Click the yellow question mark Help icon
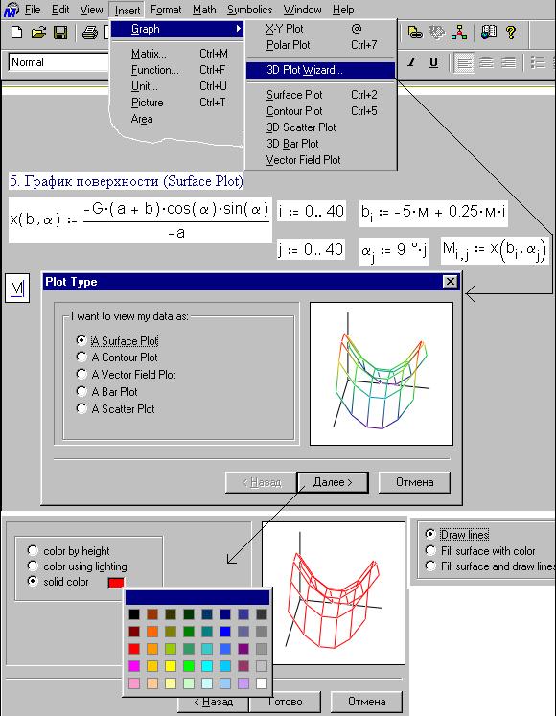This screenshot has height=716, width=556. (511, 33)
